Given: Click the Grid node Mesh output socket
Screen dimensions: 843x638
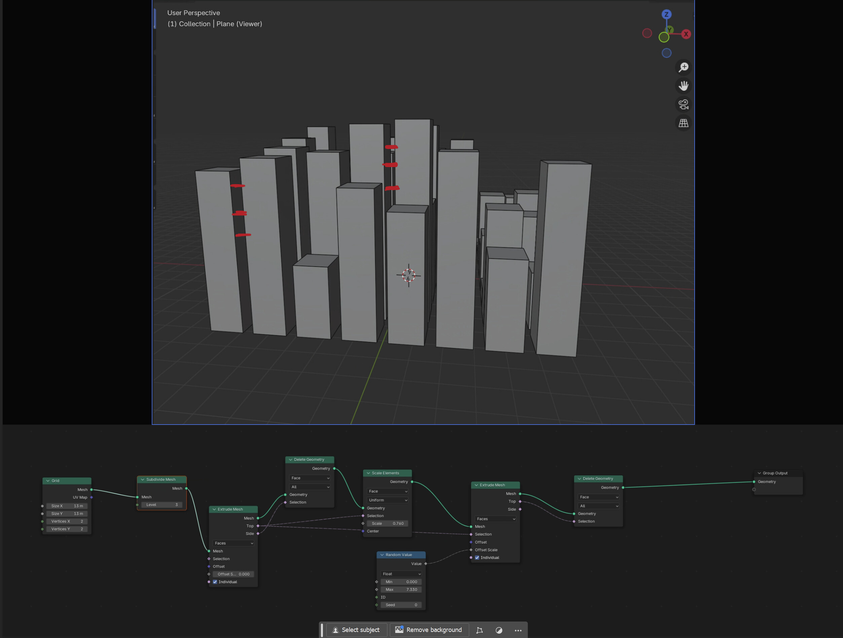Looking at the screenshot, I should [91, 489].
